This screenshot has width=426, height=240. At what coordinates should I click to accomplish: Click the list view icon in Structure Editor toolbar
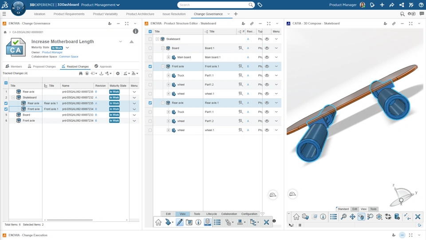pos(217,222)
